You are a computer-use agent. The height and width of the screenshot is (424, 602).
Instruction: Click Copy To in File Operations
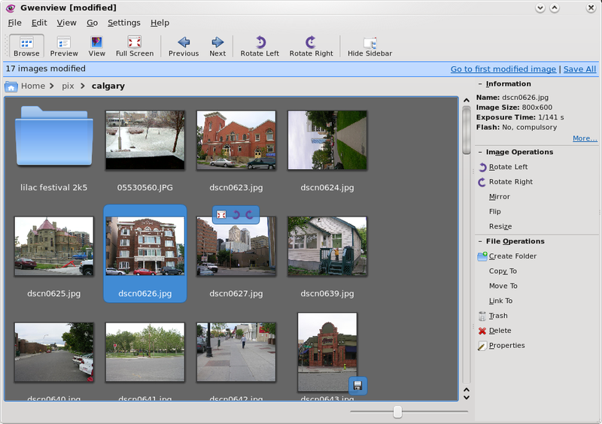pos(503,271)
